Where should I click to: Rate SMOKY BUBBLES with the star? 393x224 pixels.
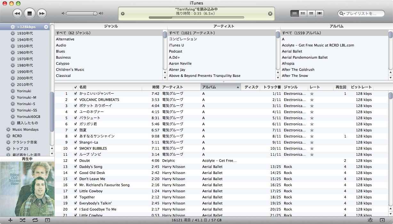point(312,148)
